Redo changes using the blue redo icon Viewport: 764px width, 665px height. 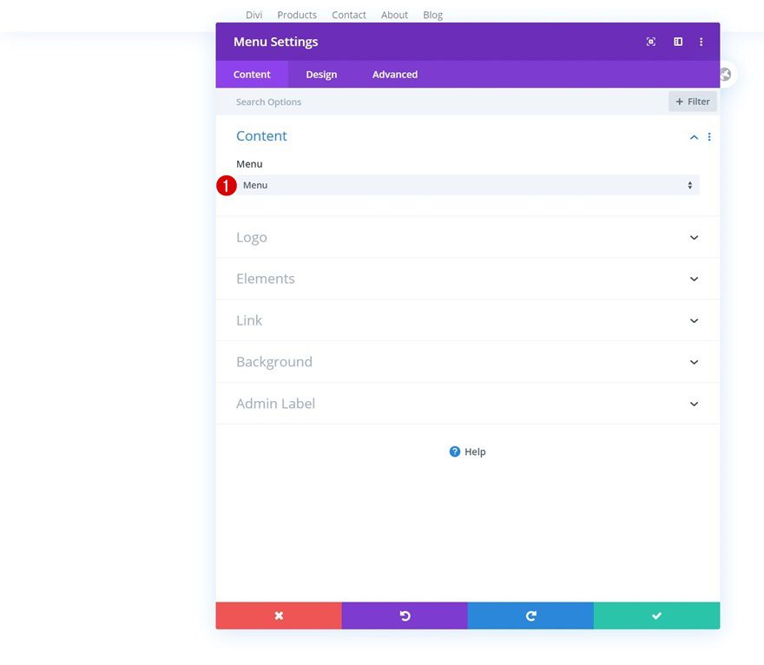click(530, 616)
